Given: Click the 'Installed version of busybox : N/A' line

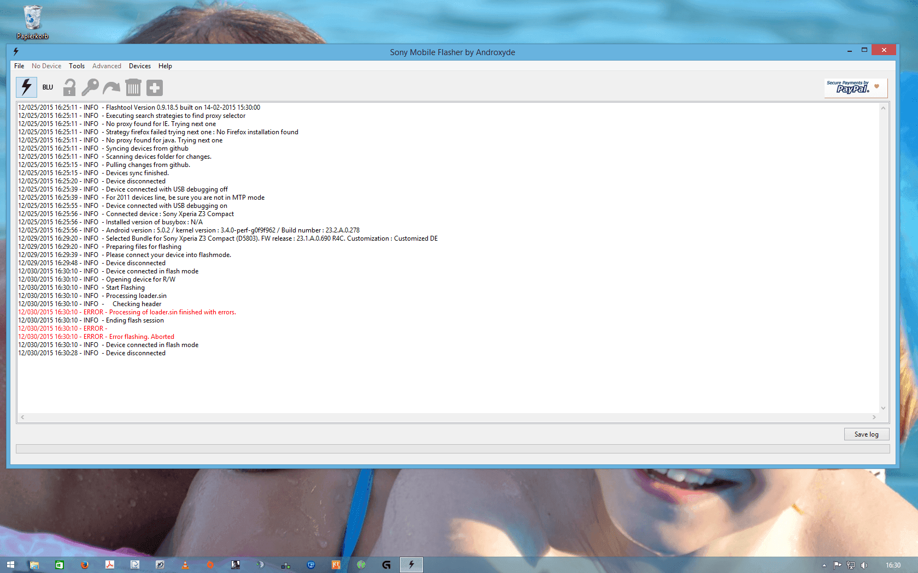Looking at the screenshot, I should (110, 222).
